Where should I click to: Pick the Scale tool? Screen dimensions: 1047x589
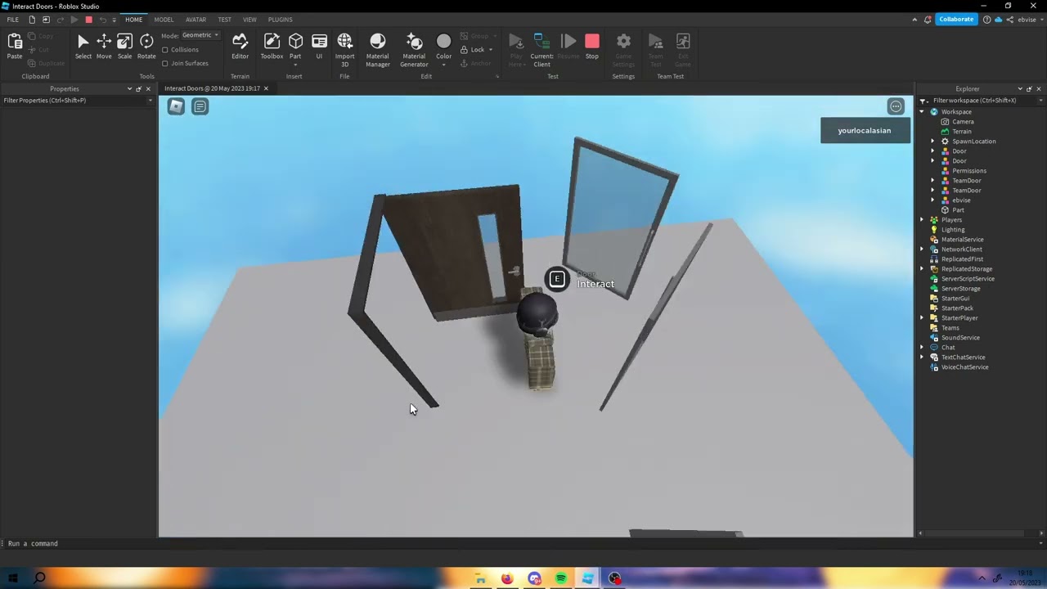pos(124,46)
